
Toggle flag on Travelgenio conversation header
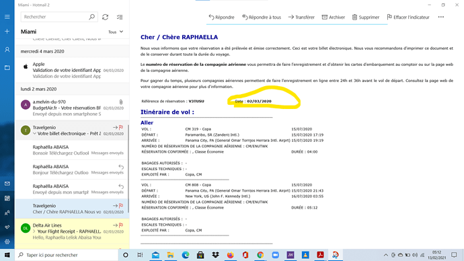click(x=121, y=127)
